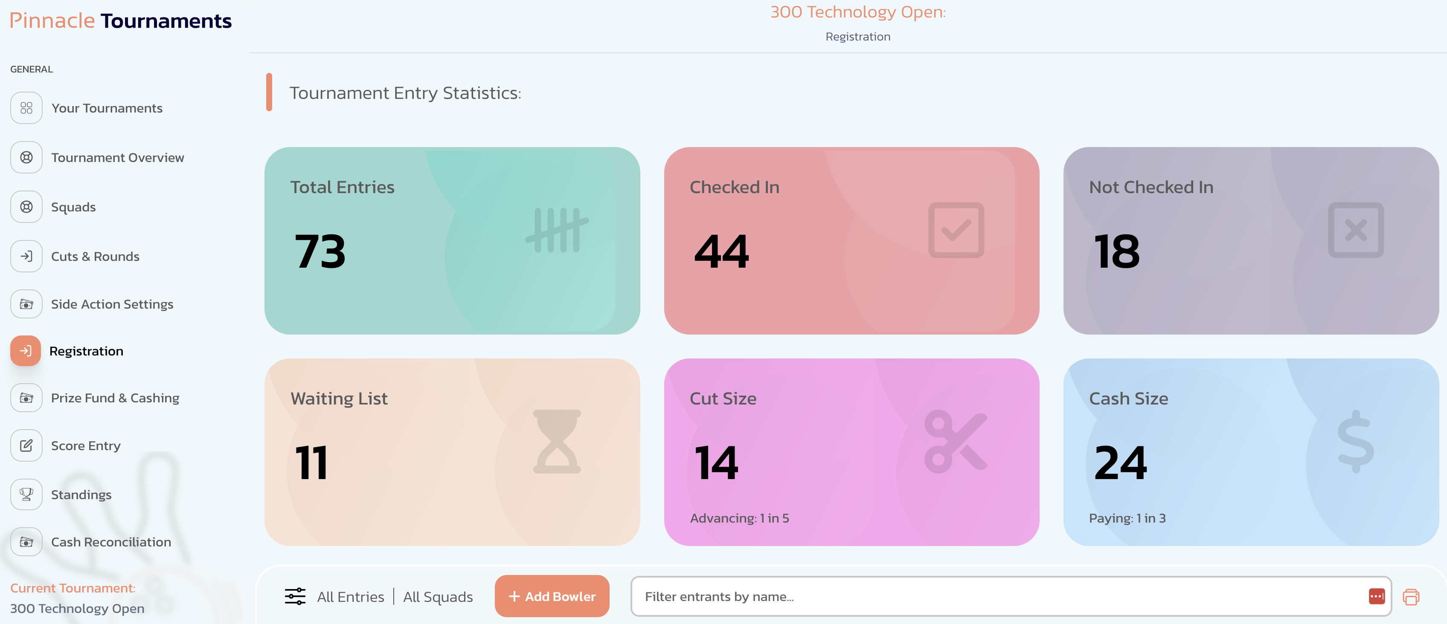Select the Total Entries statistics card

tap(452, 241)
